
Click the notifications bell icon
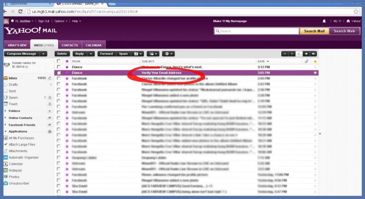click(324, 21)
